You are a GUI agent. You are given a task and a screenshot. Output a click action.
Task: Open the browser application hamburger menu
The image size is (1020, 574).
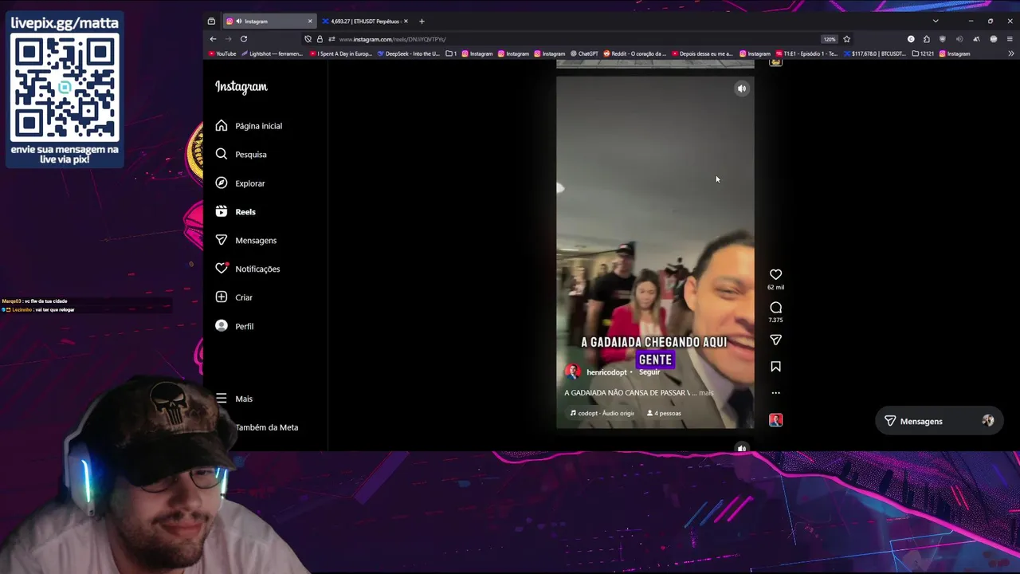[1010, 39]
